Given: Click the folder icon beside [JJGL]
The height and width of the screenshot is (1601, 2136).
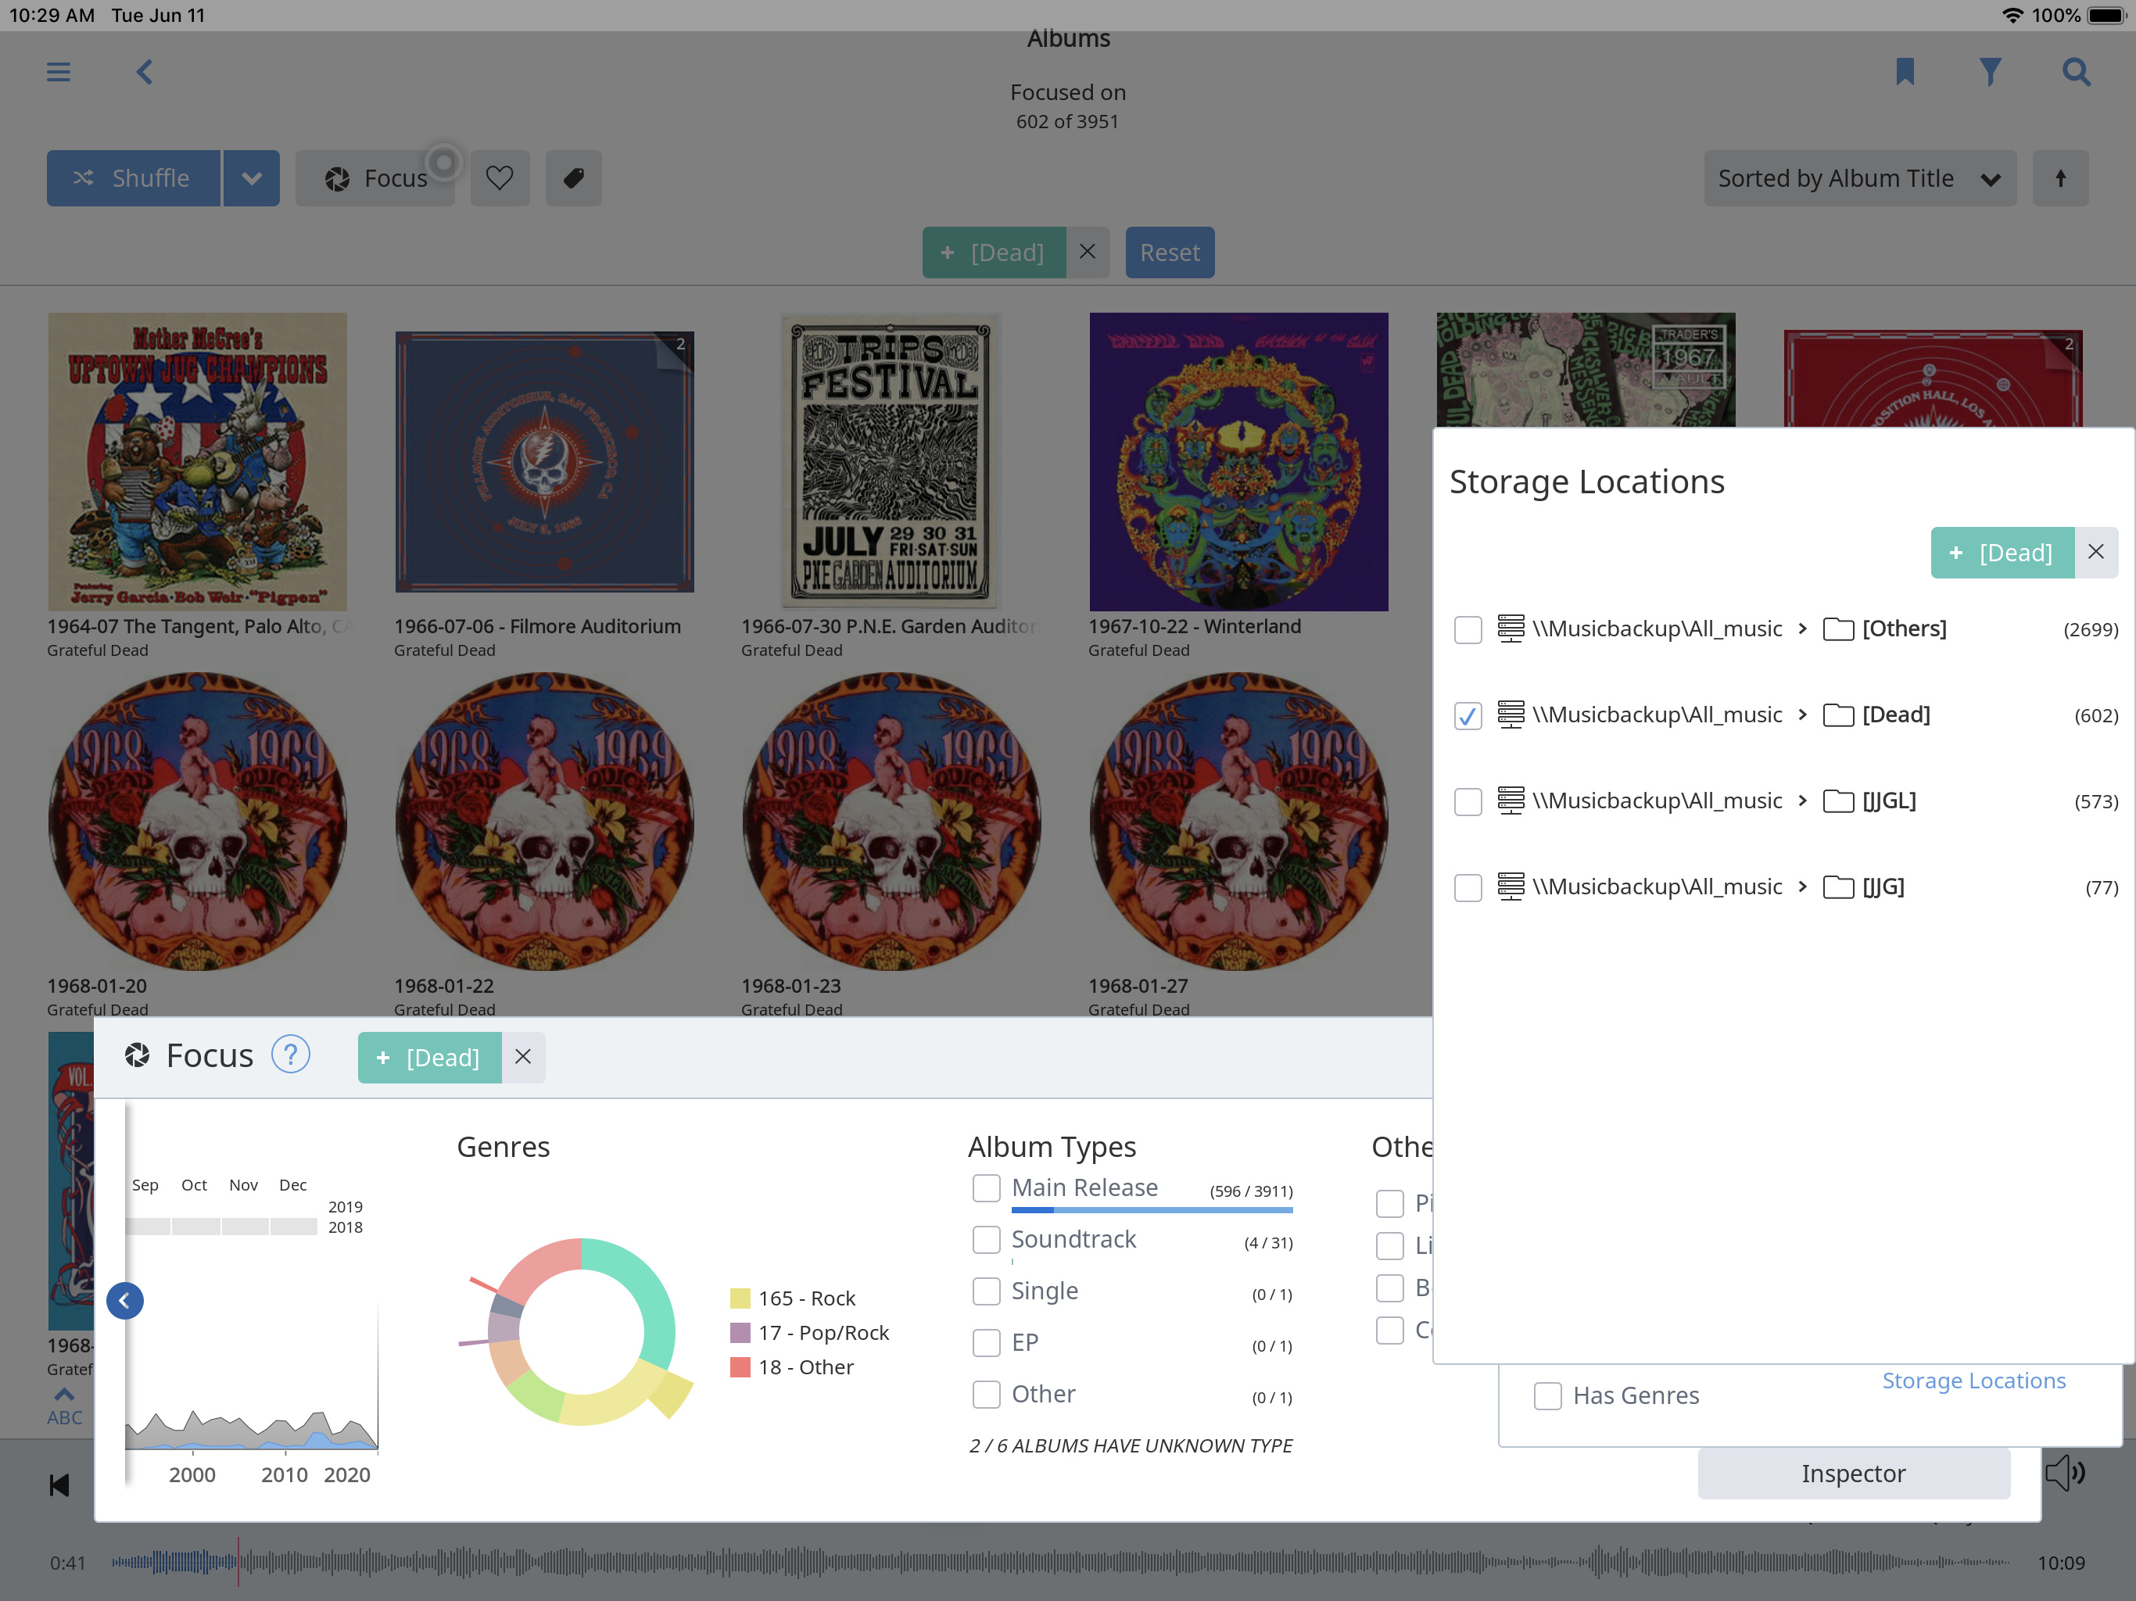Looking at the screenshot, I should tap(1839, 801).
